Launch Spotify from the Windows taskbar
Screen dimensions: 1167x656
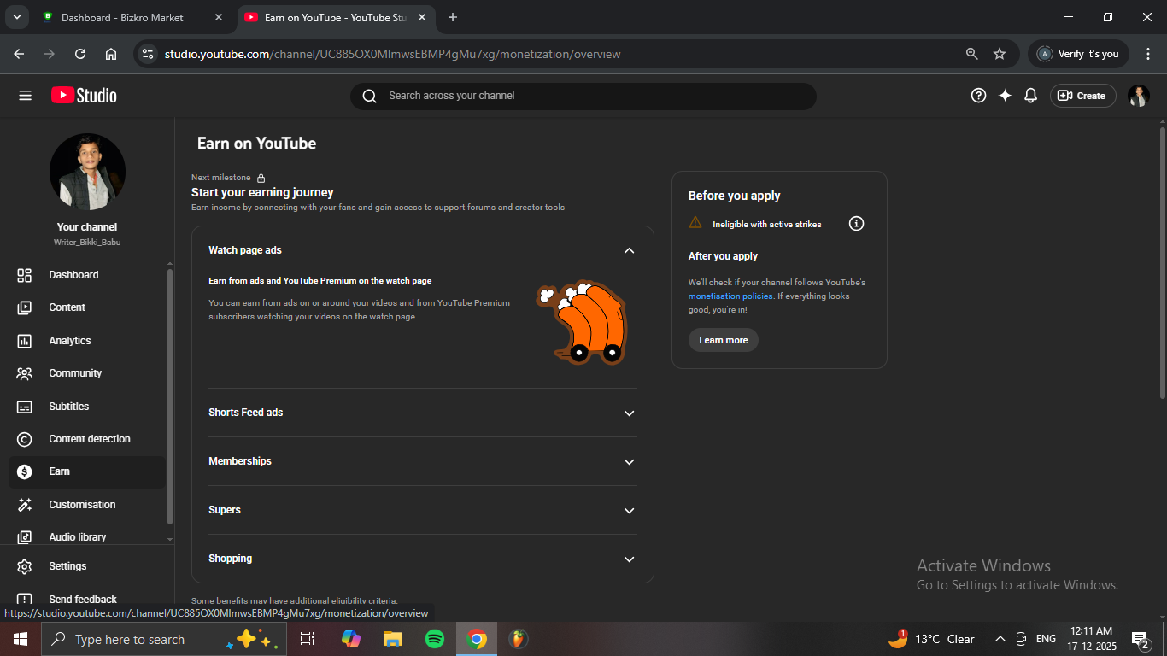[434, 639]
